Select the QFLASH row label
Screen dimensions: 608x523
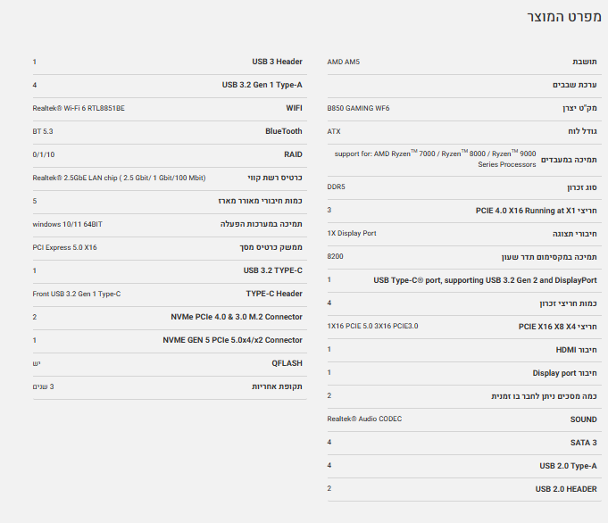287,363
